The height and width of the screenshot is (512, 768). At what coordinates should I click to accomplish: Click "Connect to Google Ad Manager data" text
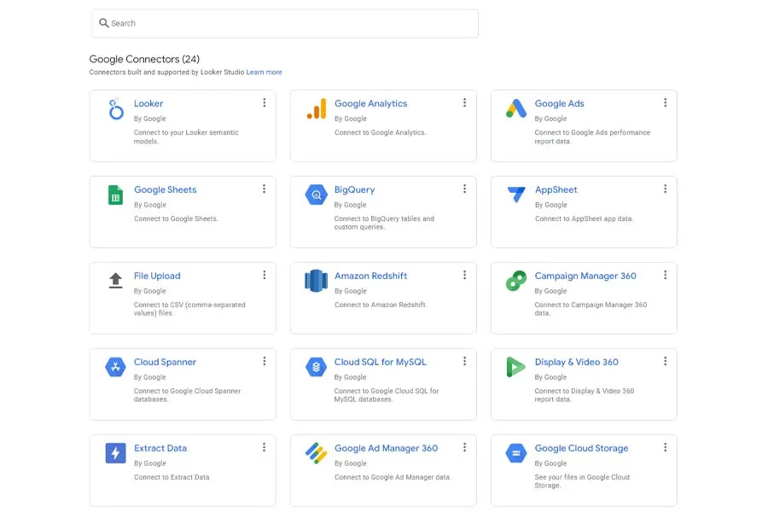coord(393,477)
